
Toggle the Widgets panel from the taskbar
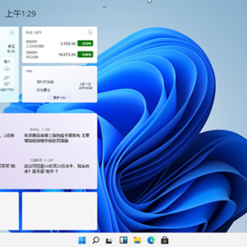(123, 240)
